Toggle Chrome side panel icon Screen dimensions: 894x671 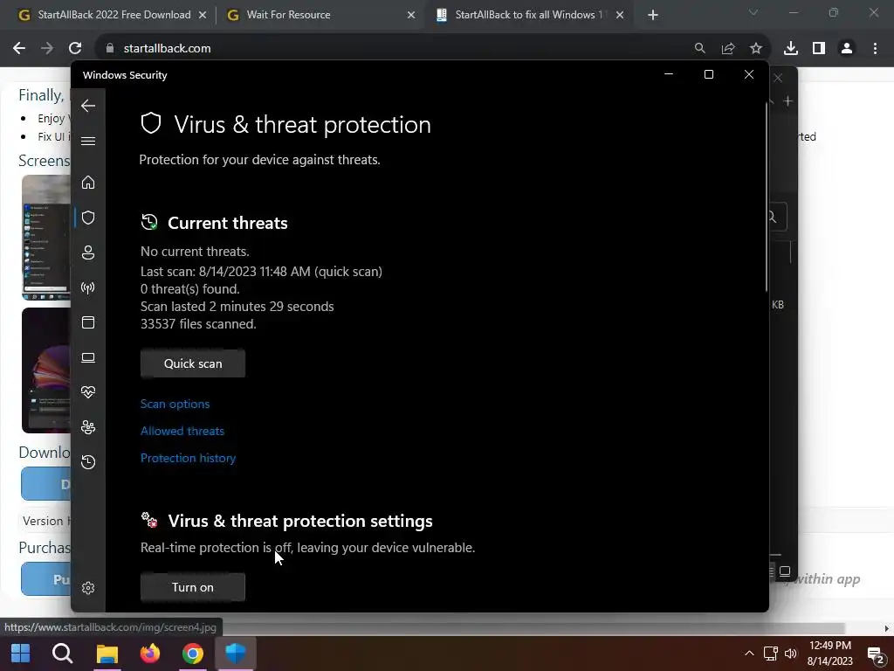pyautogui.click(x=819, y=49)
